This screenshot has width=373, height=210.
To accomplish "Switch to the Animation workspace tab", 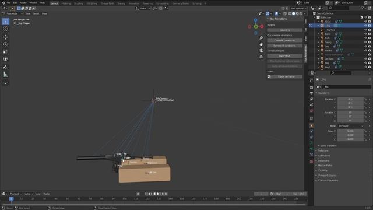I will pyautogui.click(x=133, y=3).
